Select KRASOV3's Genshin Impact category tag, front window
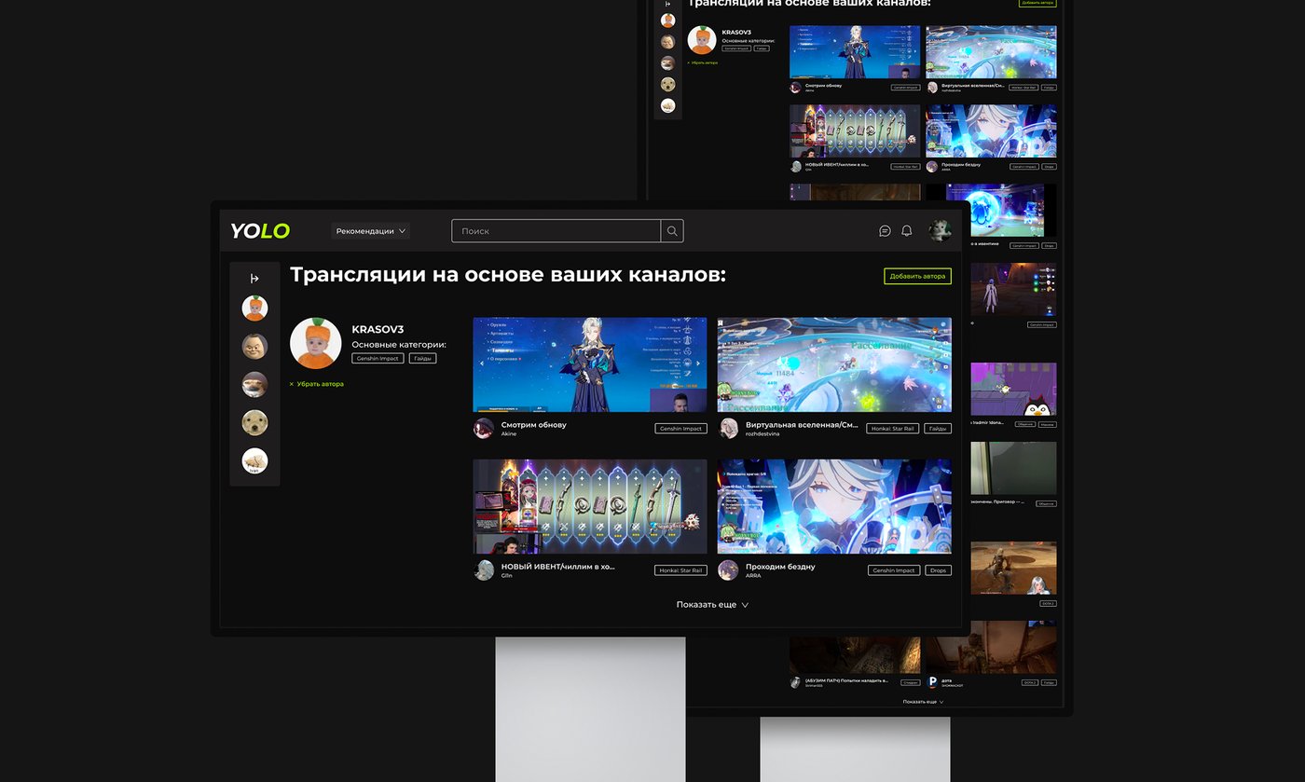1305x782 pixels. (x=378, y=358)
